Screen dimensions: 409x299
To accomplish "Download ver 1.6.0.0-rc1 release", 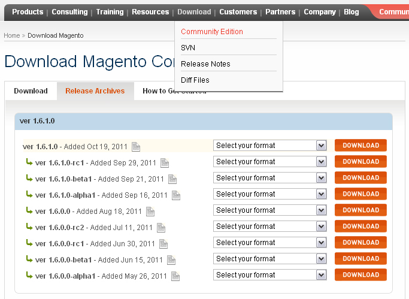I will coord(360,243).
